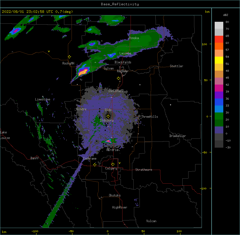Pick the bright yellow swatch in the dBZ legend
The width and height of the screenshot is (240, 235).
tap(219, 60)
